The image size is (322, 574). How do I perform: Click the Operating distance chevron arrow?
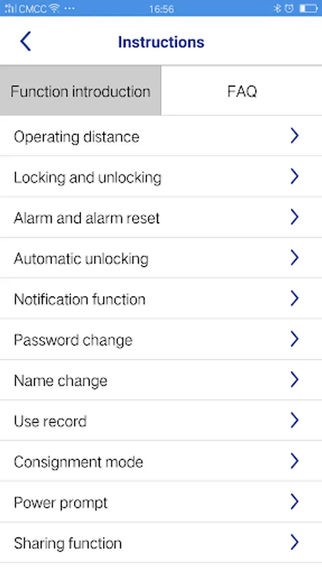click(295, 136)
